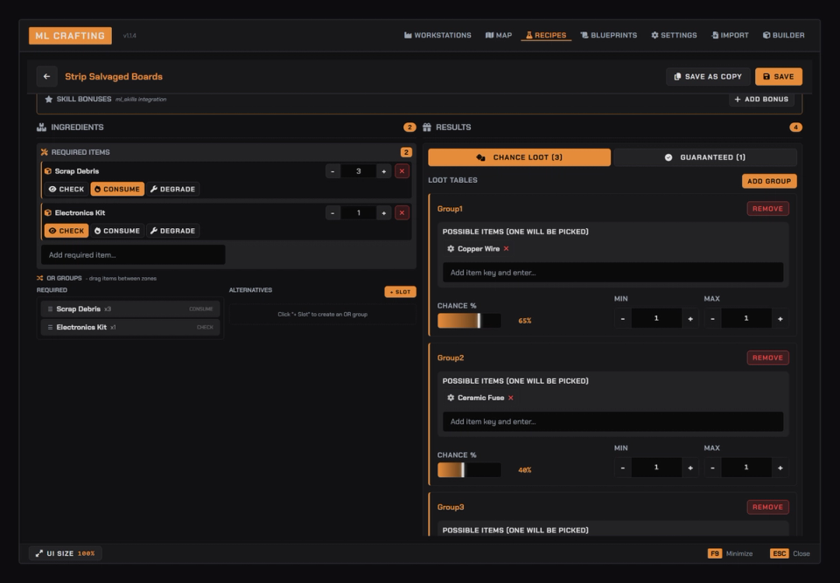Open the Settings tab

[674, 35]
